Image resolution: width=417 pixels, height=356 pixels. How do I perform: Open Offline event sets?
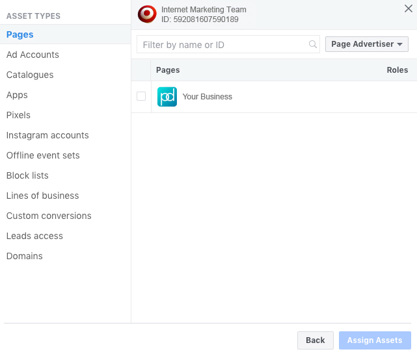43,156
